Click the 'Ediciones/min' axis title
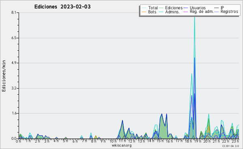This screenshot has height=149, width=243. click(4, 76)
